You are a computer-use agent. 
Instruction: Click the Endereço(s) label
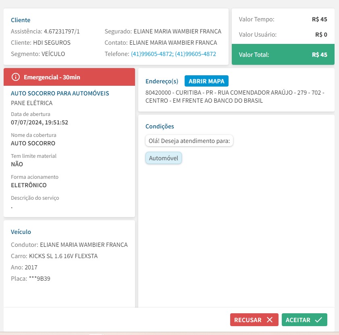click(162, 81)
